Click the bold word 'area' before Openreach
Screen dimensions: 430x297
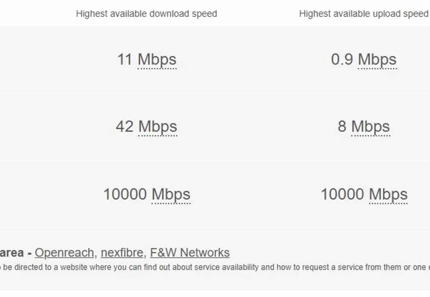(12, 253)
